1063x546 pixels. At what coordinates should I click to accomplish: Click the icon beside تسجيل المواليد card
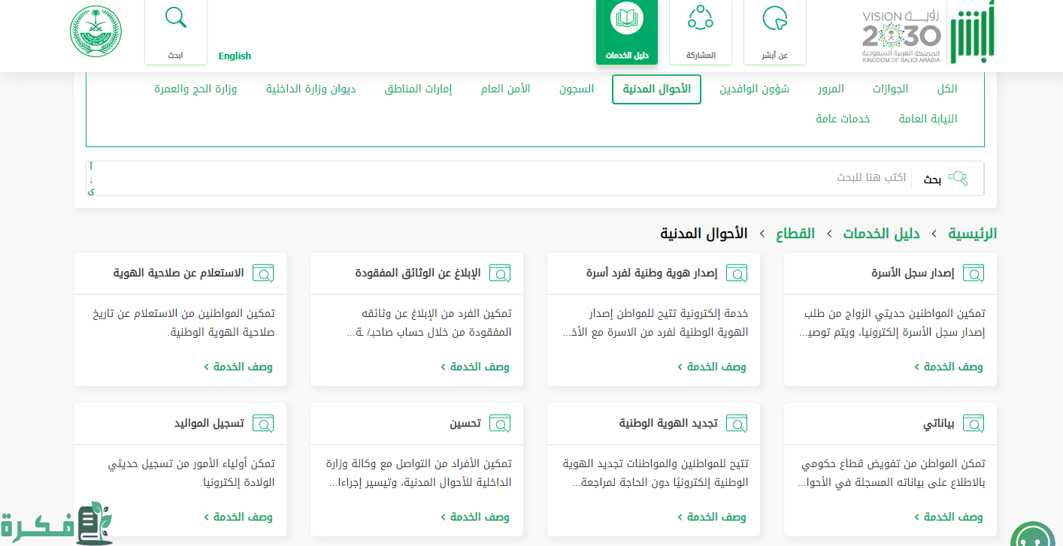263,424
